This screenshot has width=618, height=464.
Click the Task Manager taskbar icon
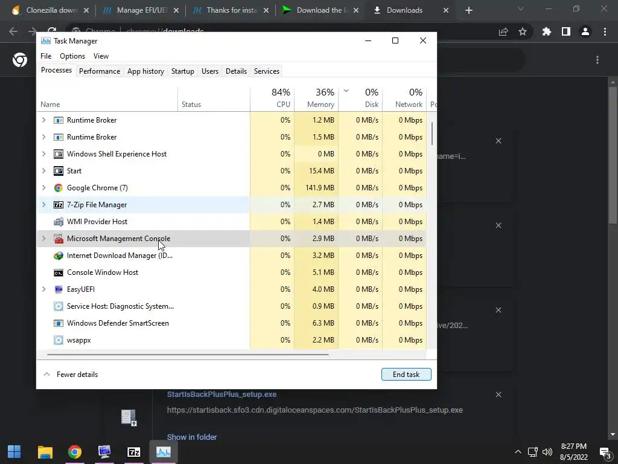click(x=164, y=452)
